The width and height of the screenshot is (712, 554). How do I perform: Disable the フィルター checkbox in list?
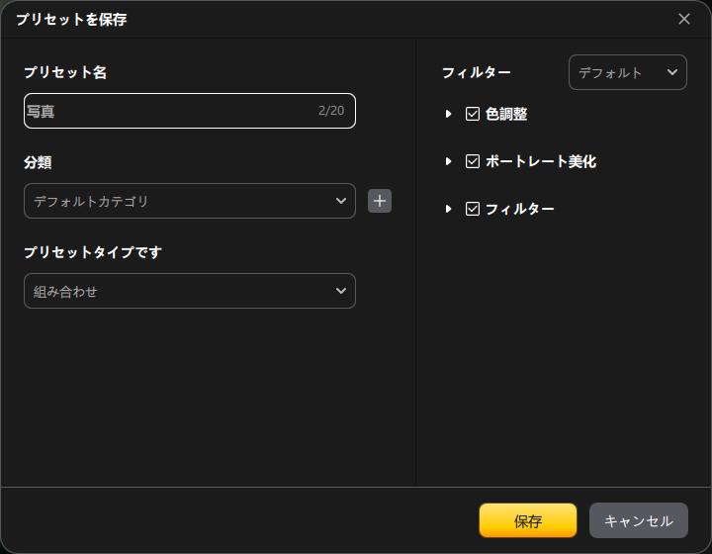coord(473,209)
